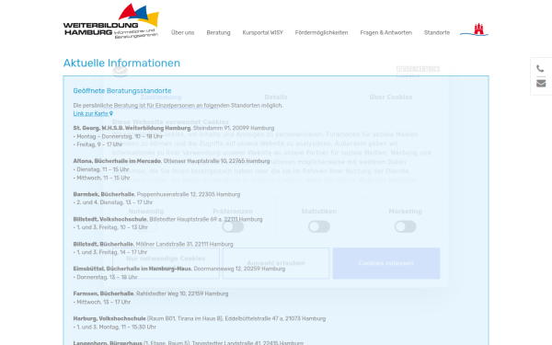Click the Eimsbüttel, Bücherhalle im Hamburg-Haus entry

click(x=179, y=269)
